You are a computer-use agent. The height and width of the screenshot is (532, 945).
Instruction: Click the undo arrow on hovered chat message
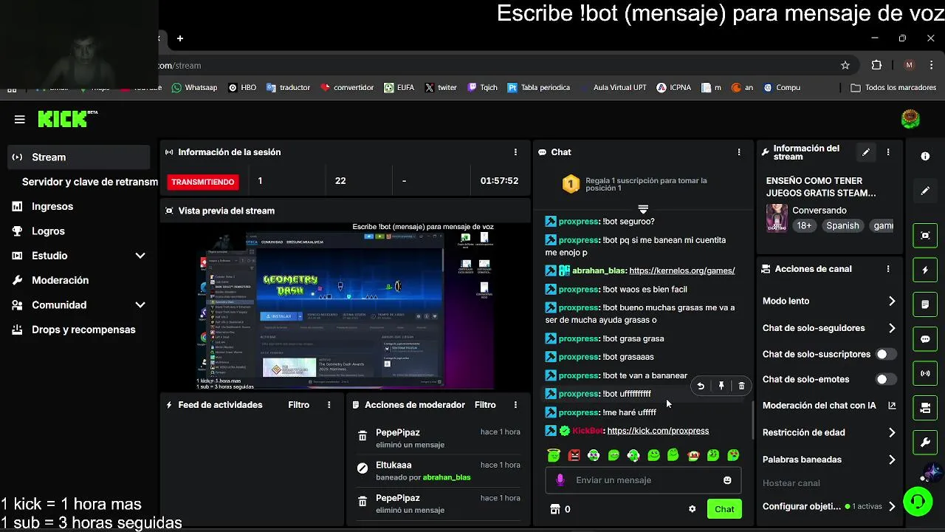click(701, 386)
